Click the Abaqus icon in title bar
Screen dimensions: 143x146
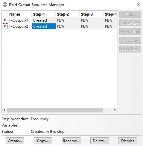5,4
